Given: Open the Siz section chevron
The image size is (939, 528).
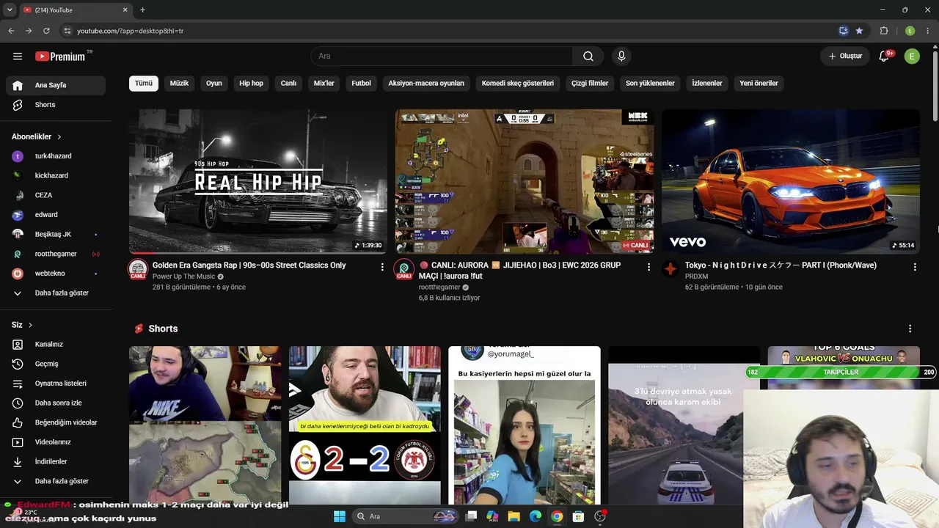Looking at the screenshot, I should coord(30,325).
